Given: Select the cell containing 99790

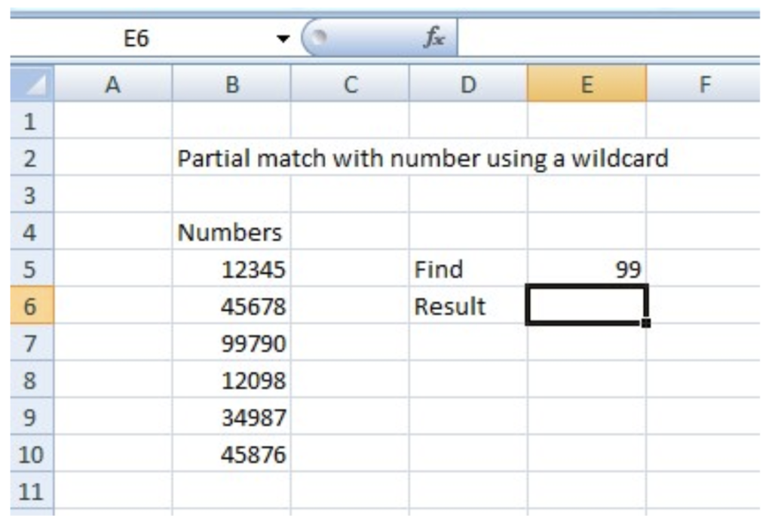Looking at the screenshot, I should [x=231, y=343].
